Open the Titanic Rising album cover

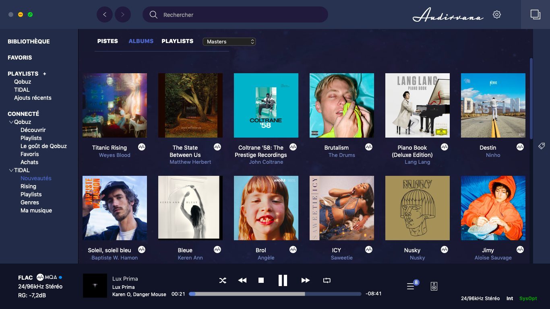115,105
